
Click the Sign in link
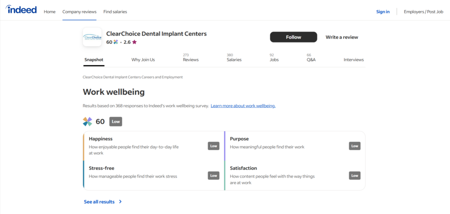(383, 12)
